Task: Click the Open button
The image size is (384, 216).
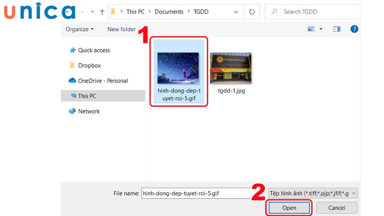Action: pyautogui.click(x=289, y=208)
